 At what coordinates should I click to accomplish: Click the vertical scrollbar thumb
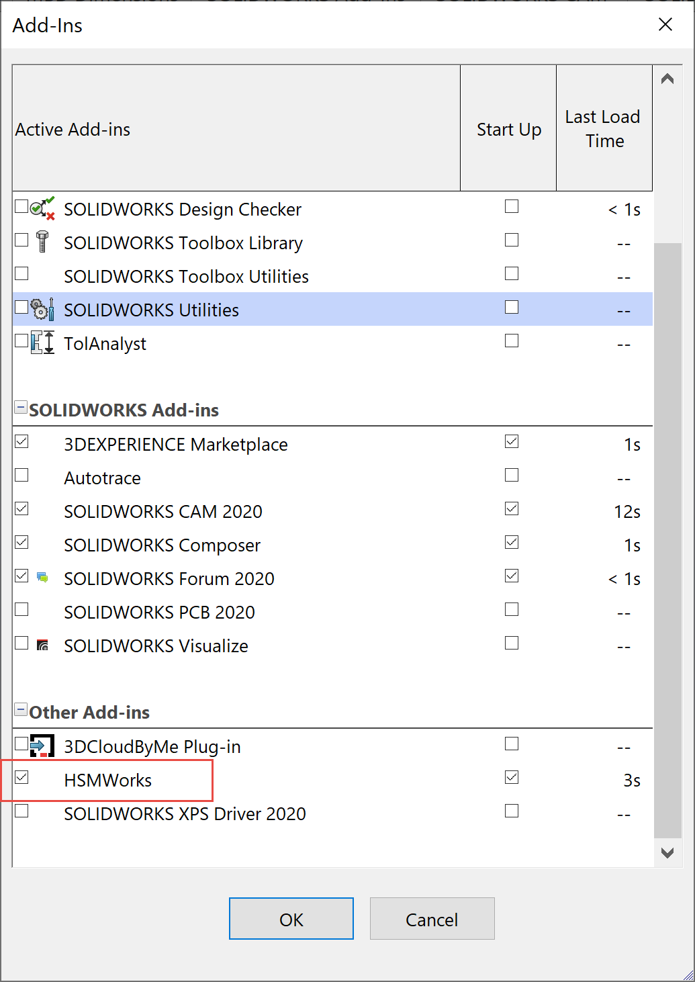667,541
